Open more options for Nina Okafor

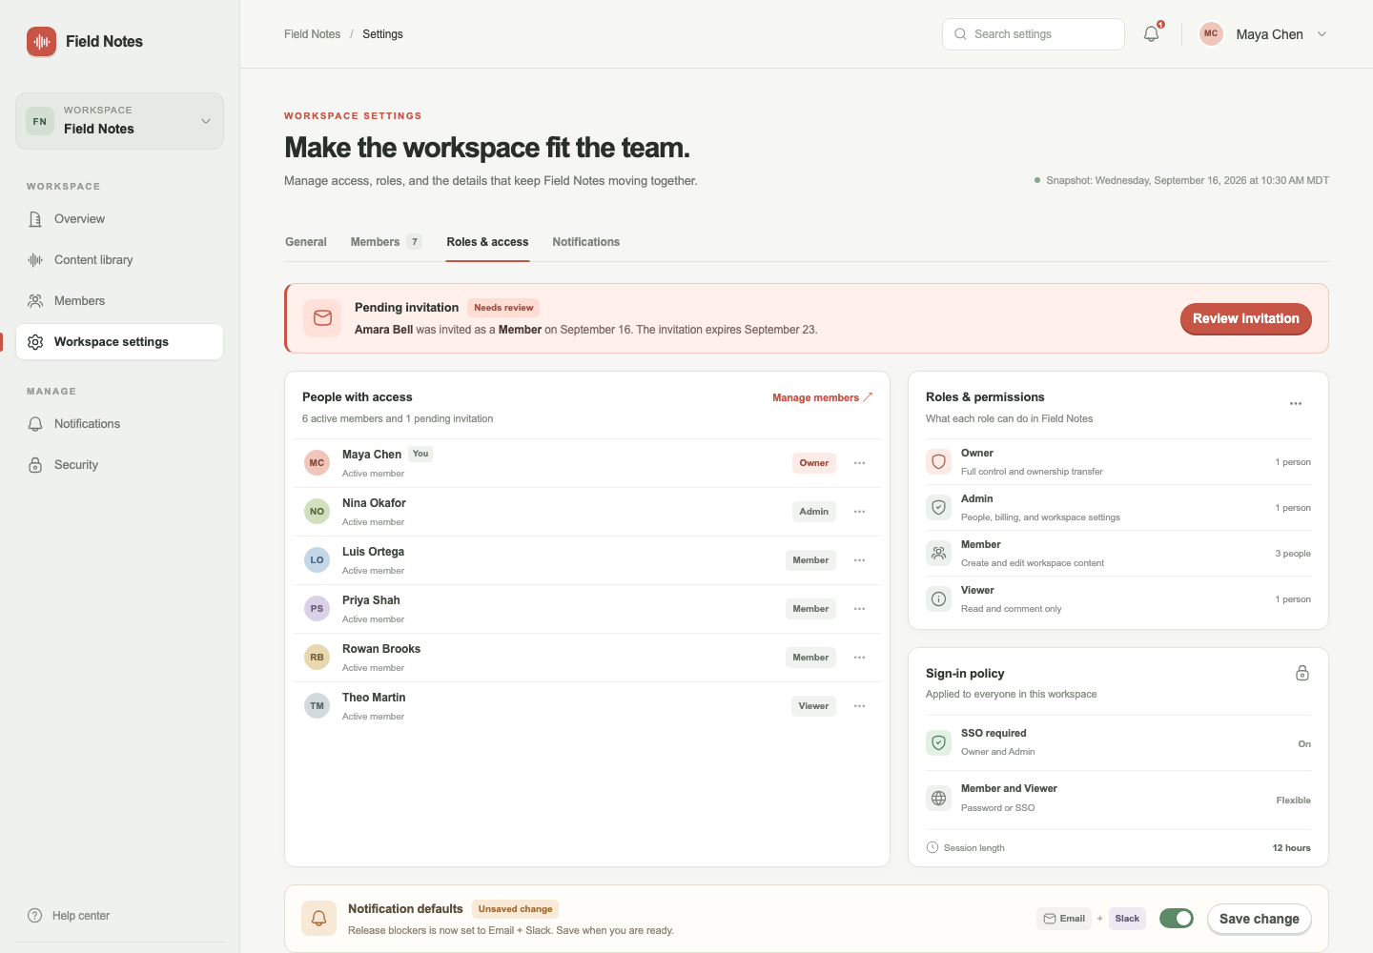[860, 512]
